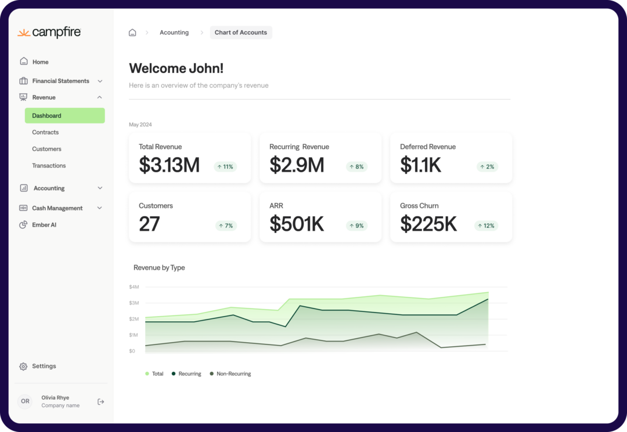Click the Home icon in sidebar
This screenshot has height=432, width=627.
coord(24,61)
